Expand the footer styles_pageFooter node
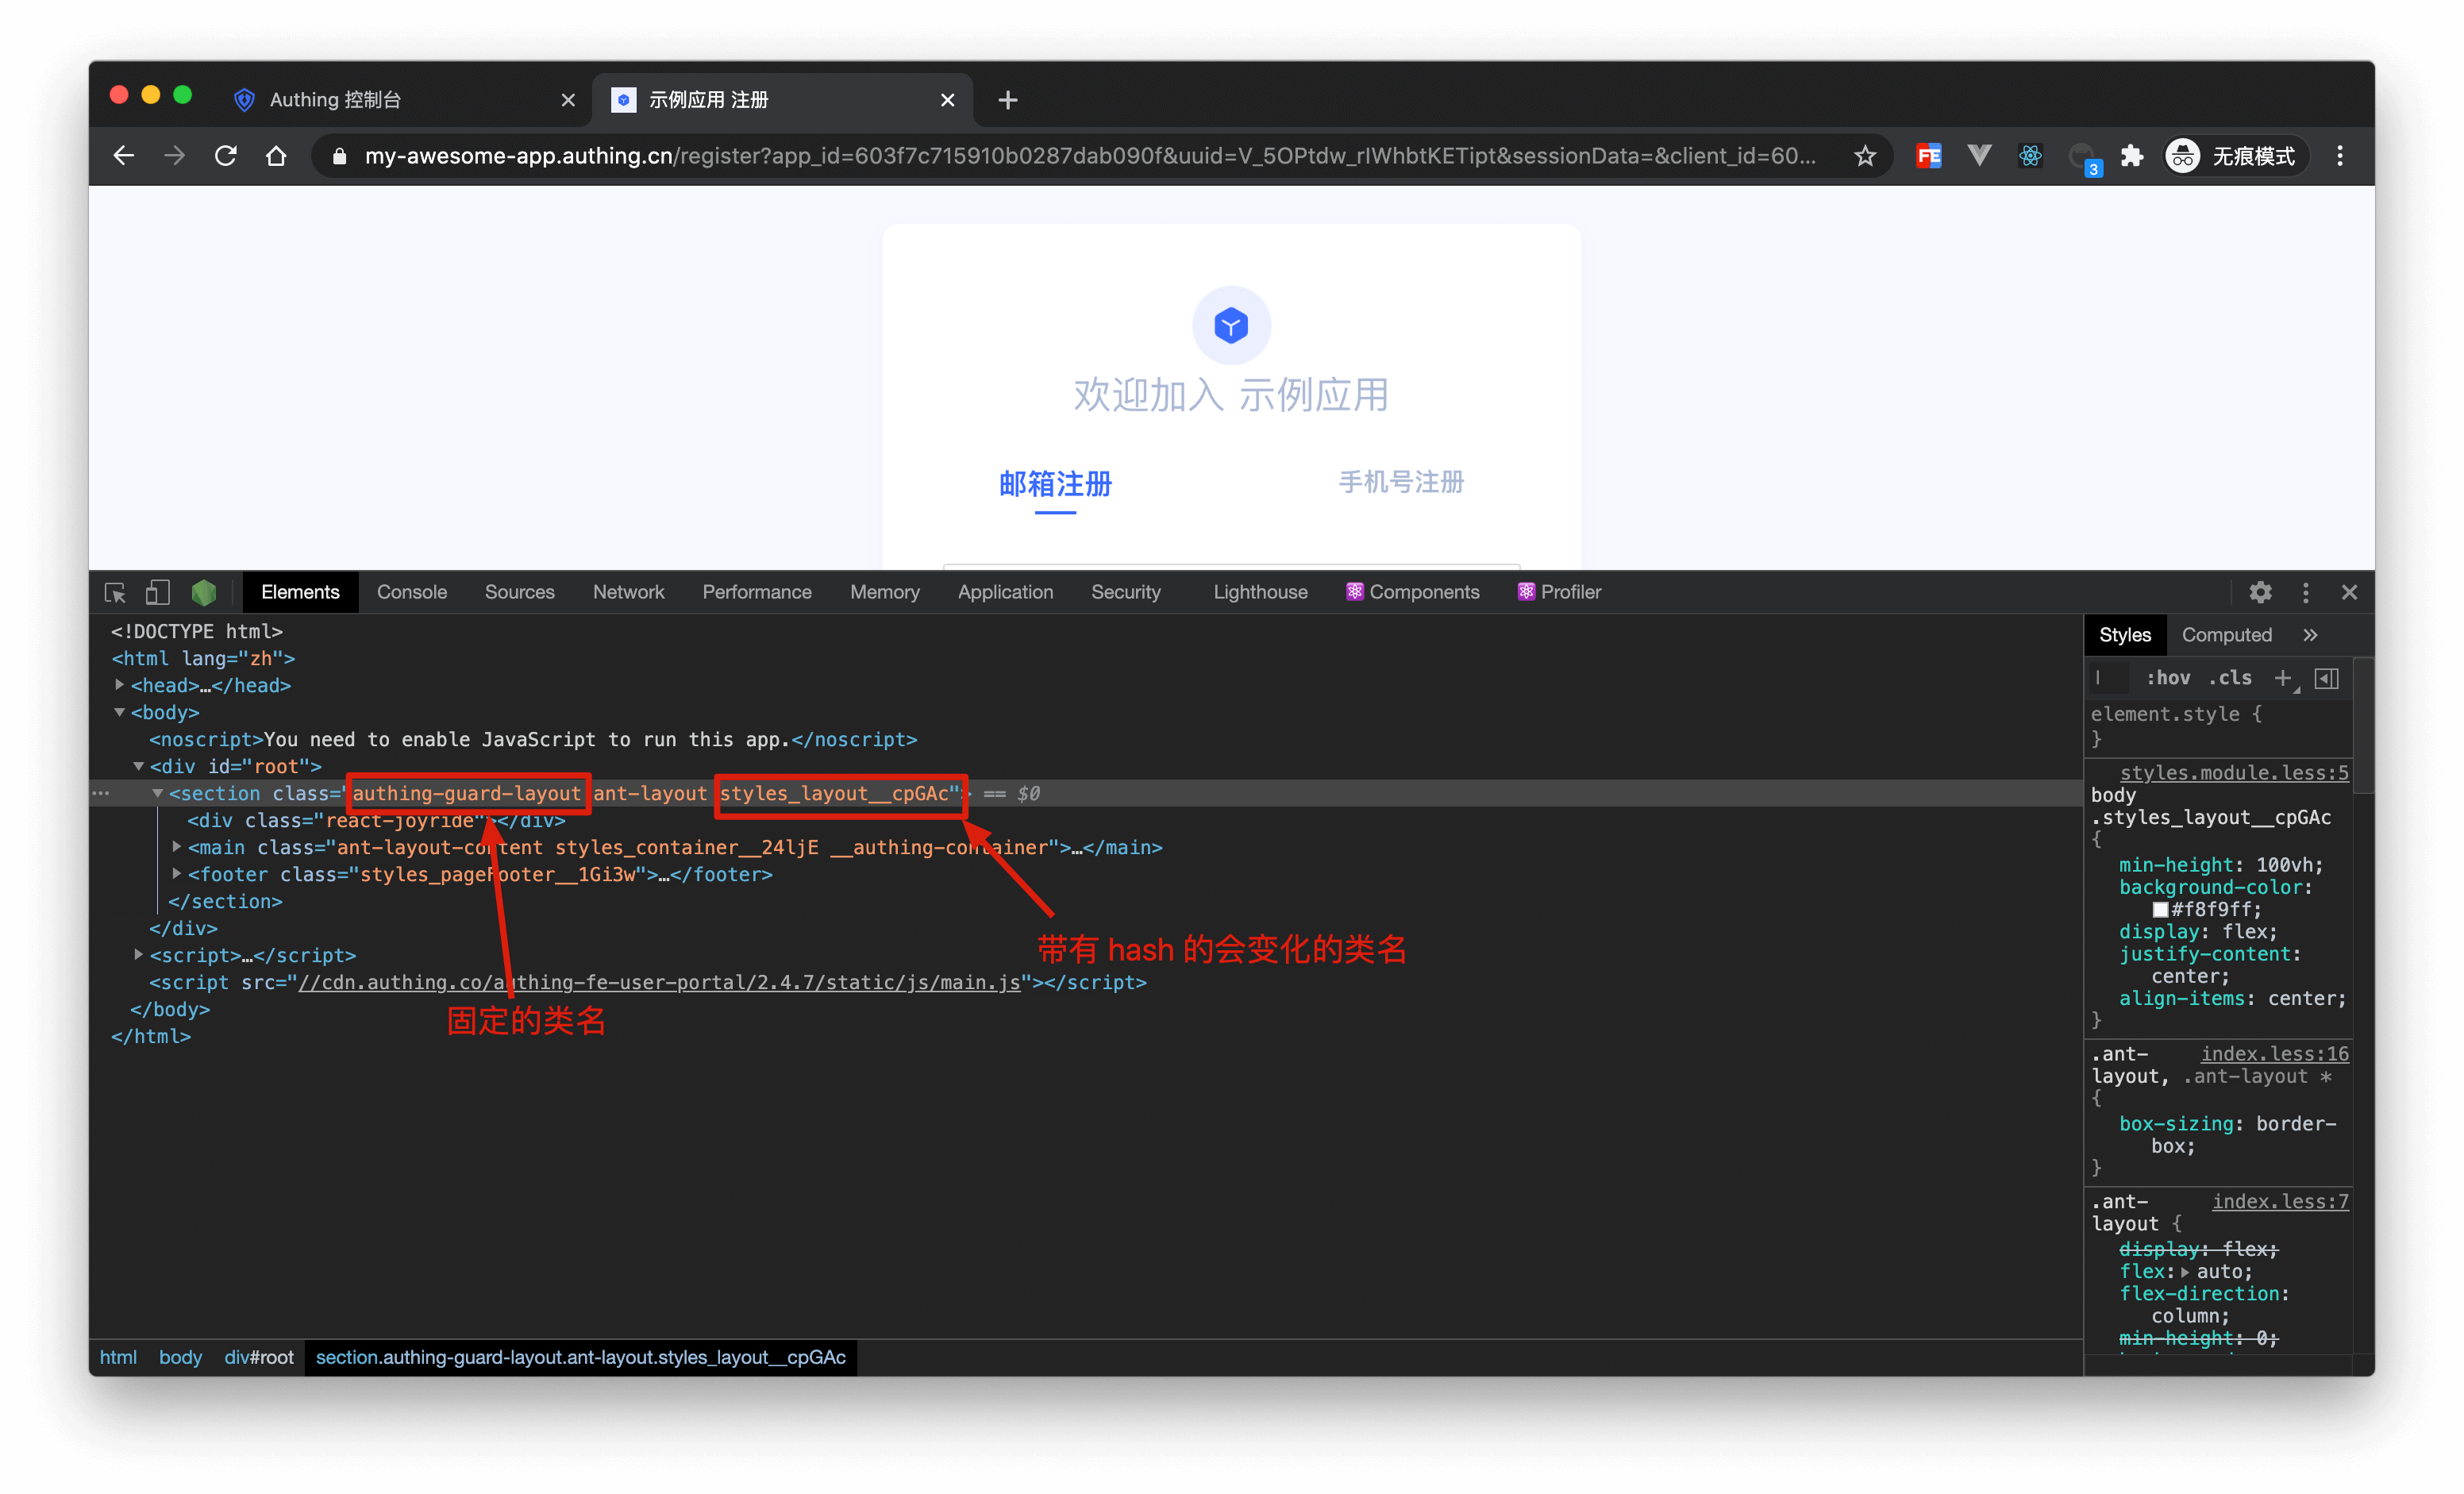The width and height of the screenshot is (2464, 1494). tap(176, 874)
